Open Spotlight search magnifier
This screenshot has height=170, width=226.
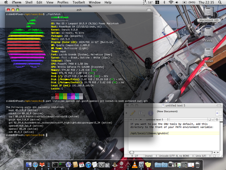click(x=219, y=2)
